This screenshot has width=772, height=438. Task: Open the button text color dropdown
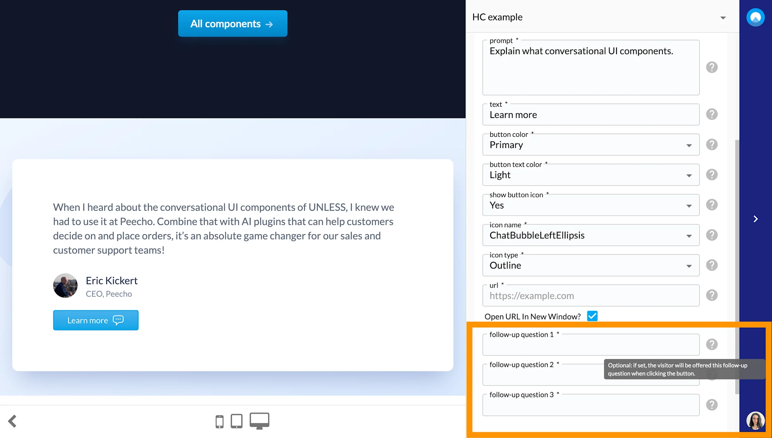pos(689,175)
